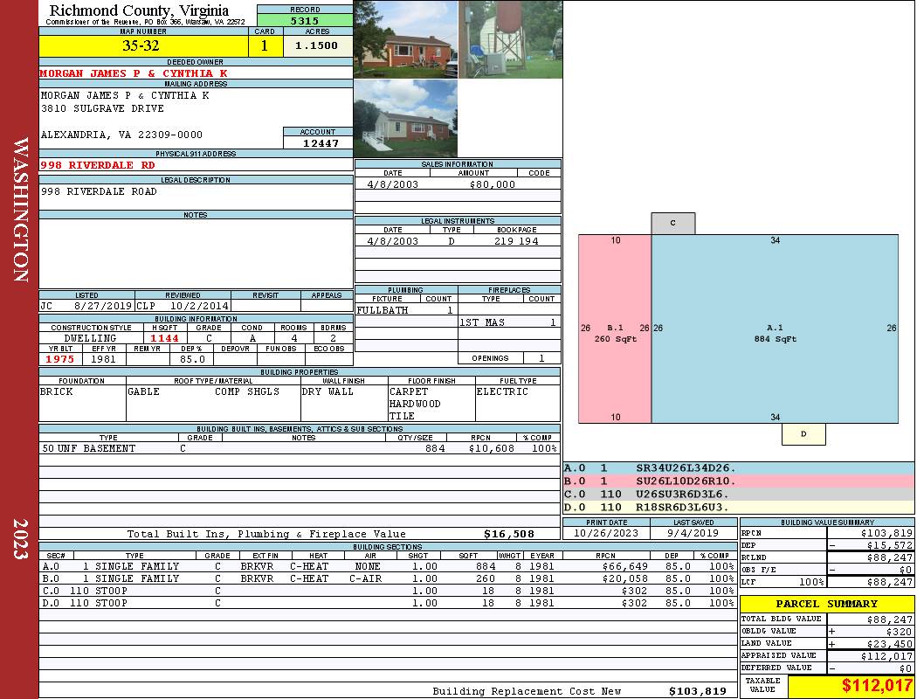Image resolution: width=917 pixels, height=699 pixels.
Task: Click the reviewed date 10/2/2014
Action: tap(199, 306)
